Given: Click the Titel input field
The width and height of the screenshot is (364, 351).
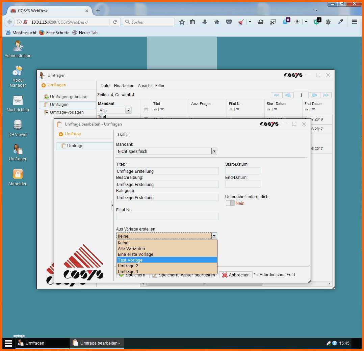Looking at the screenshot, I should (167, 171).
